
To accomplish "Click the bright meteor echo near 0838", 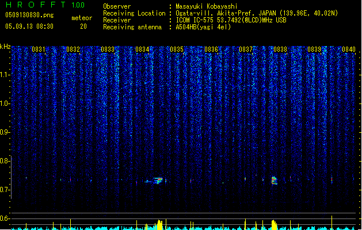I will pos(274,181).
